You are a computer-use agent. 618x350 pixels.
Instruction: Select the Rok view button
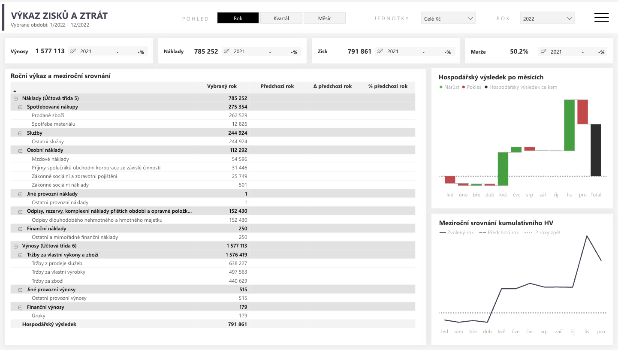[x=238, y=18]
